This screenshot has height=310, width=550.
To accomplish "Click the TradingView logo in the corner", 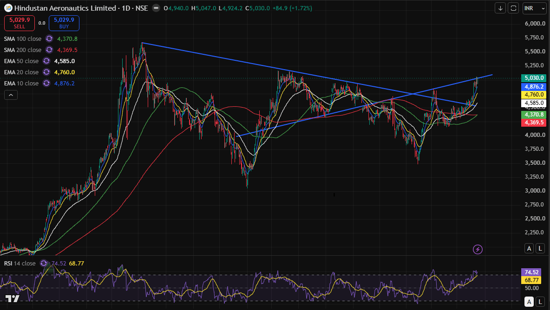I will tap(12, 298).
